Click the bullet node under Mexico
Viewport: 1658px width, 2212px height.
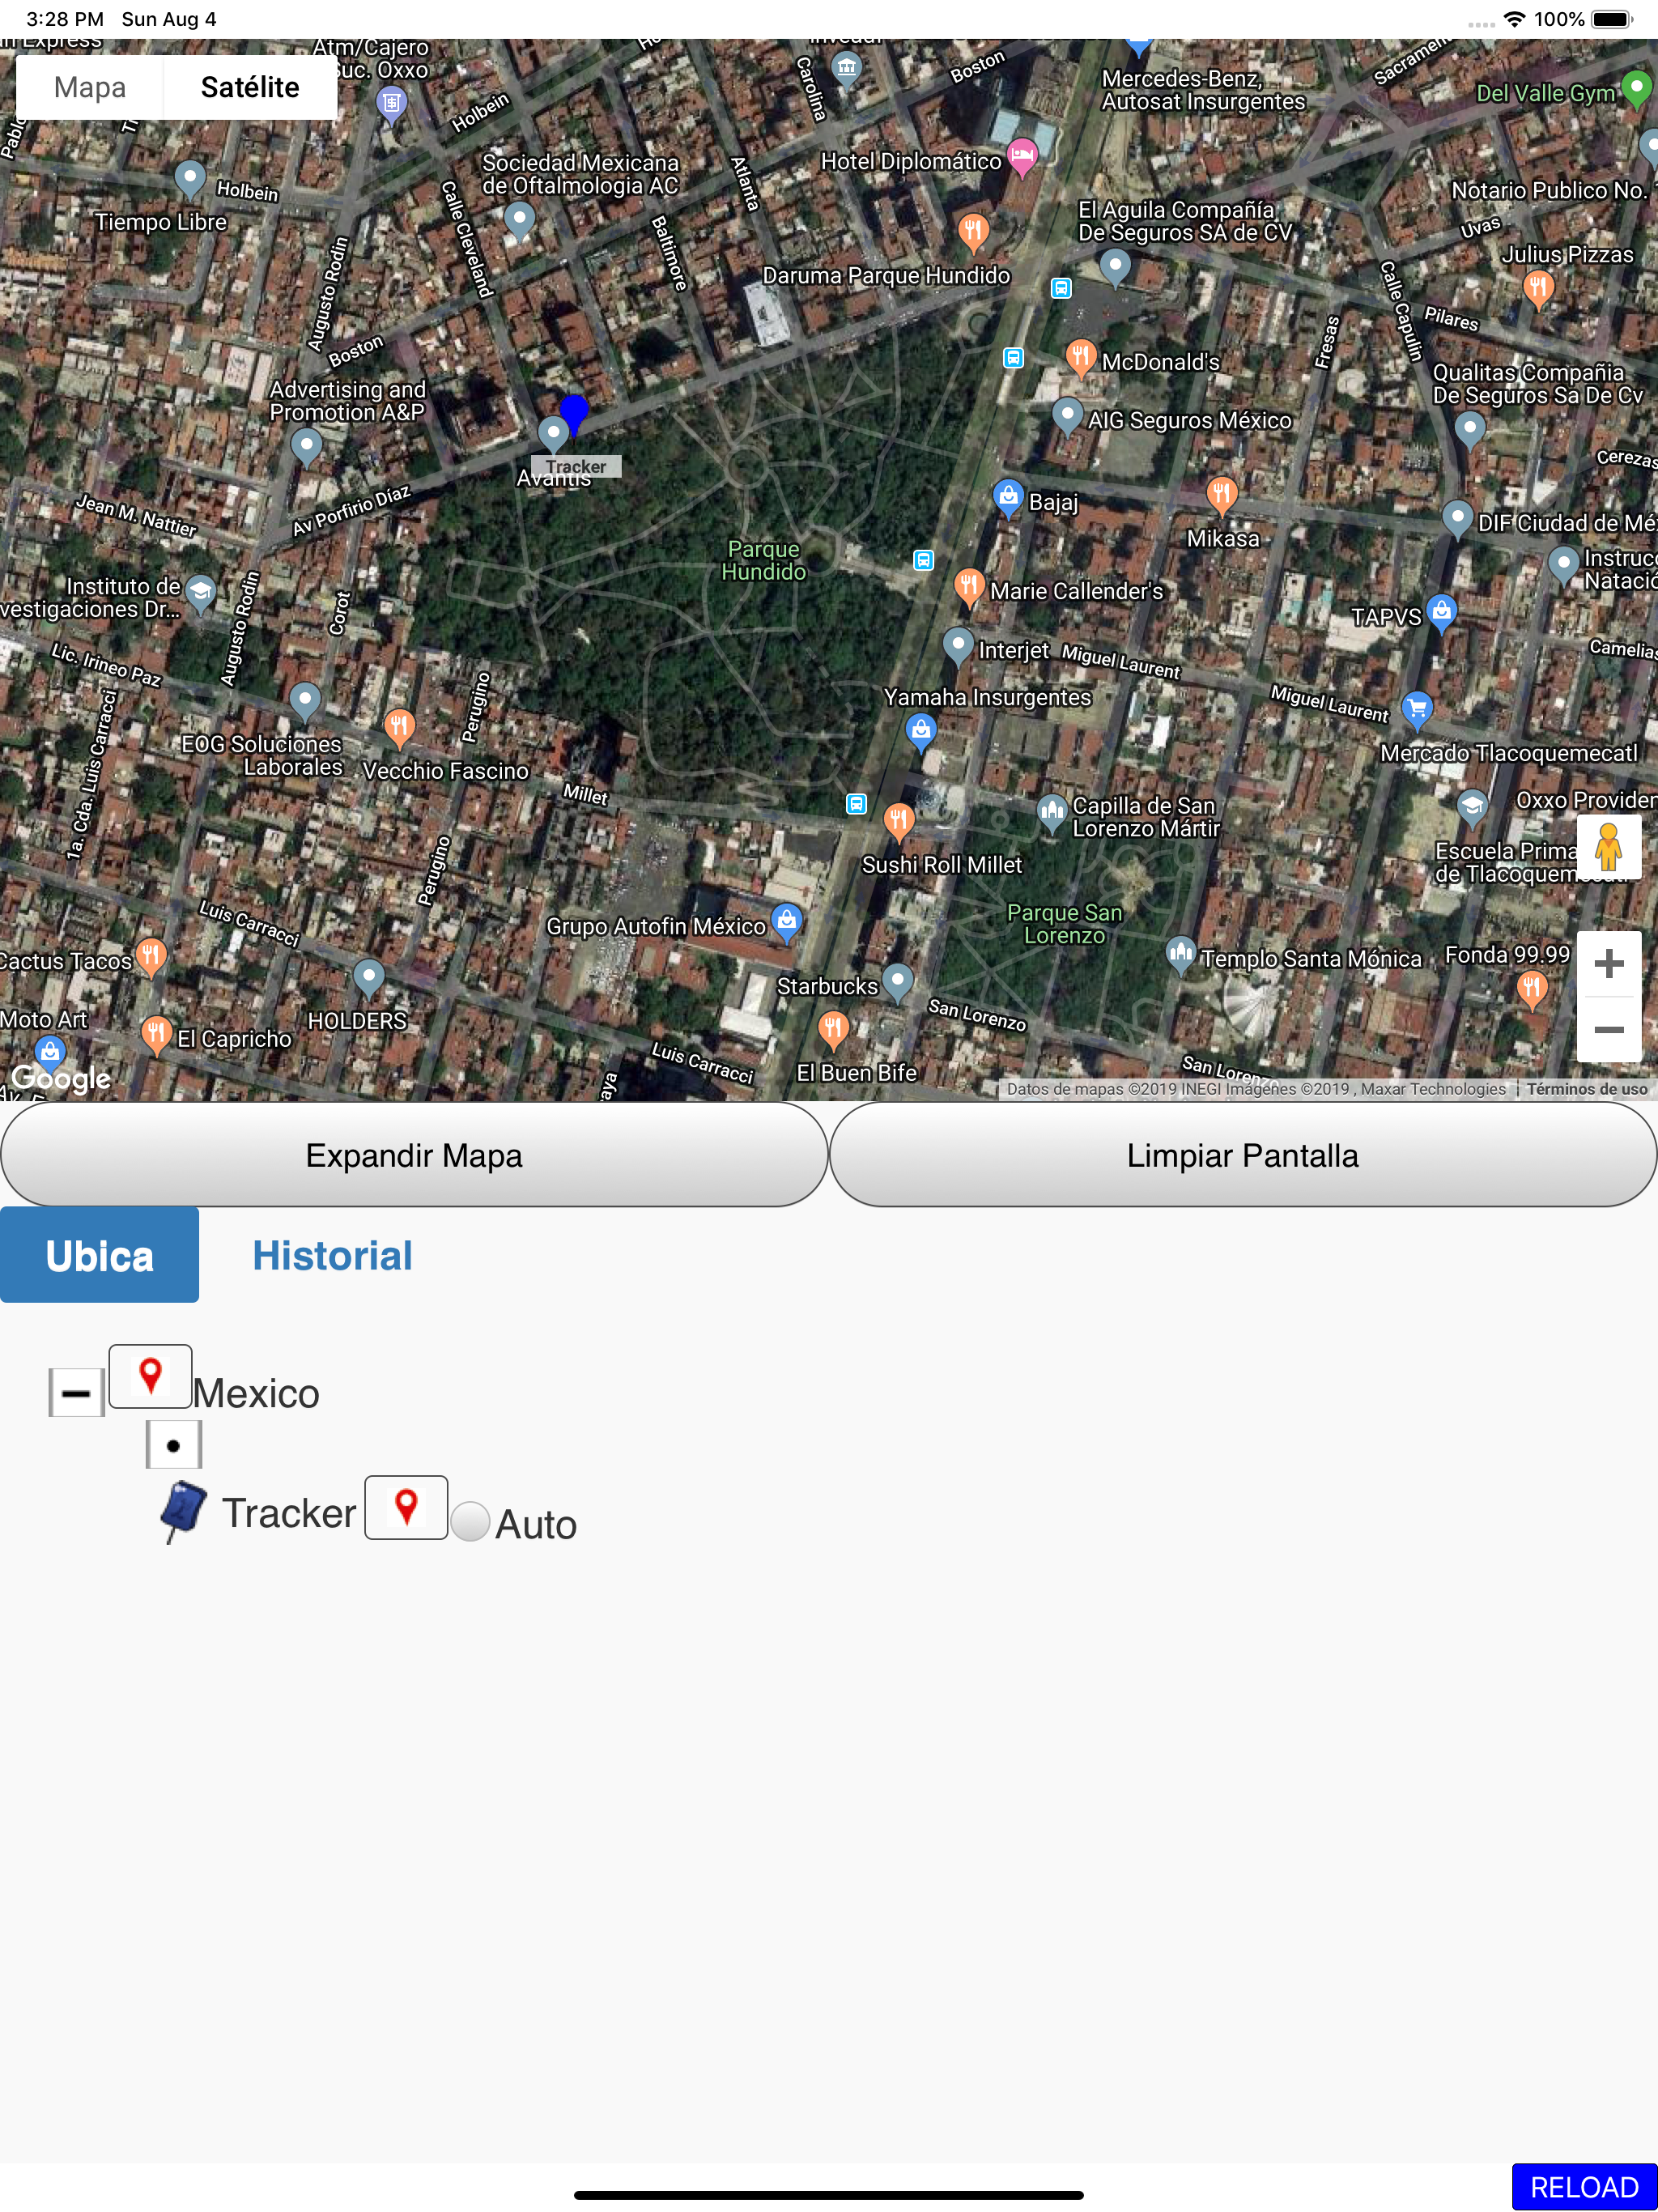click(x=174, y=1445)
